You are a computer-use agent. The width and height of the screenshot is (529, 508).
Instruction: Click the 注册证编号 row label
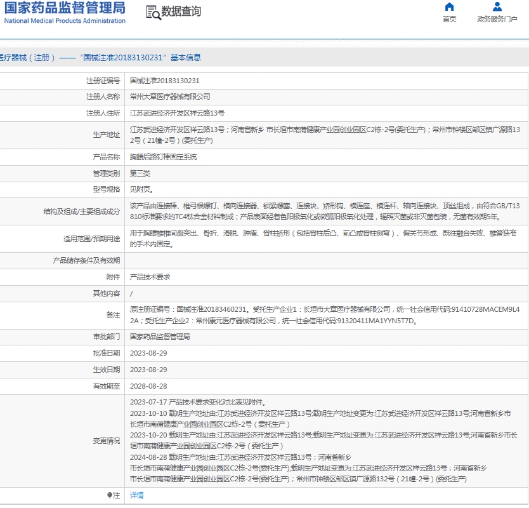pos(103,81)
